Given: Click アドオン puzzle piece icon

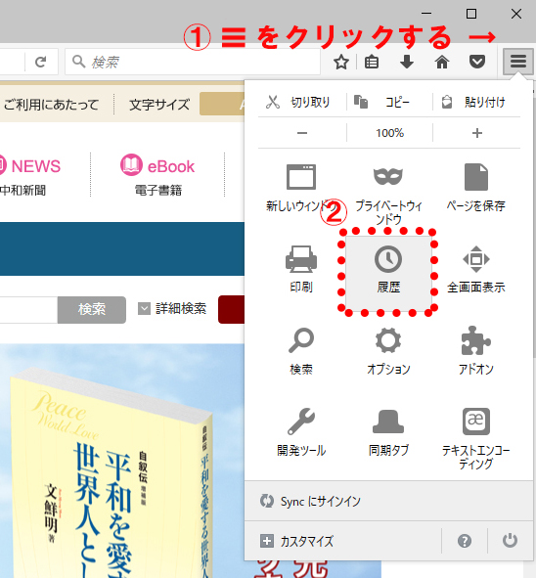Looking at the screenshot, I should [476, 350].
